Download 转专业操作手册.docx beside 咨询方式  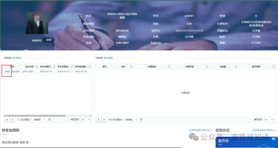pyautogui.click(x=264, y=130)
